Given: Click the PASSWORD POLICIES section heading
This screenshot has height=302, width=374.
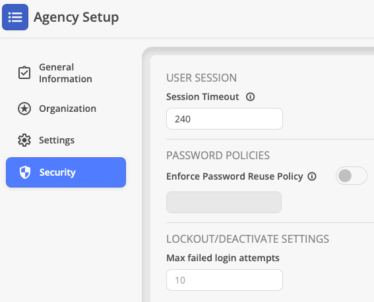Looking at the screenshot, I should pyautogui.click(x=218, y=155).
